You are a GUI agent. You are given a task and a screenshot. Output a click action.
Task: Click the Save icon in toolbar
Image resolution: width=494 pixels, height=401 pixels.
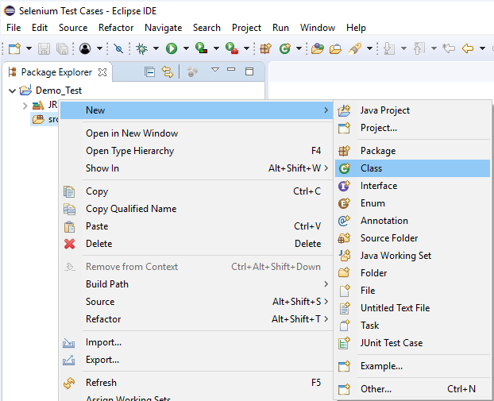[44, 48]
